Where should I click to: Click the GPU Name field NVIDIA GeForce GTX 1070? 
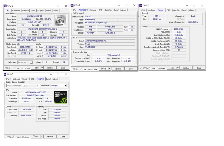pos(36,92)
